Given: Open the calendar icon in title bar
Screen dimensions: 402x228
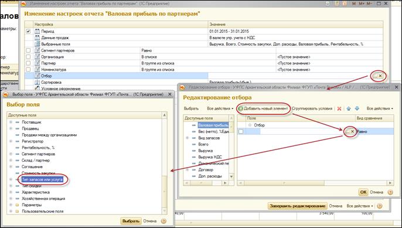Looking at the screenshot, I should click(345, 4).
